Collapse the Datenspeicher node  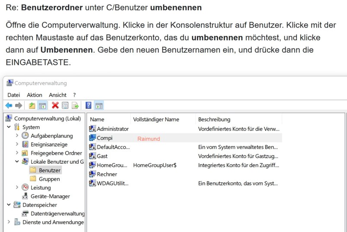pos(9,205)
